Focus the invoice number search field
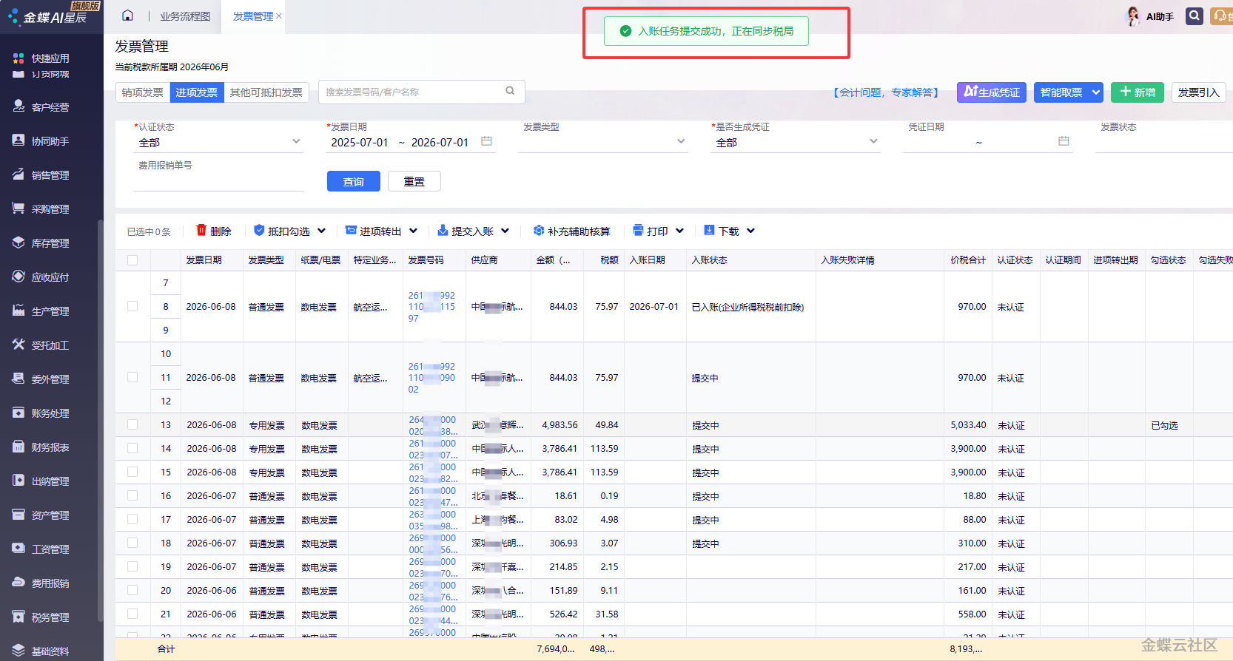The height and width of the screenshot is (661, 1233). tap(411, 92)
